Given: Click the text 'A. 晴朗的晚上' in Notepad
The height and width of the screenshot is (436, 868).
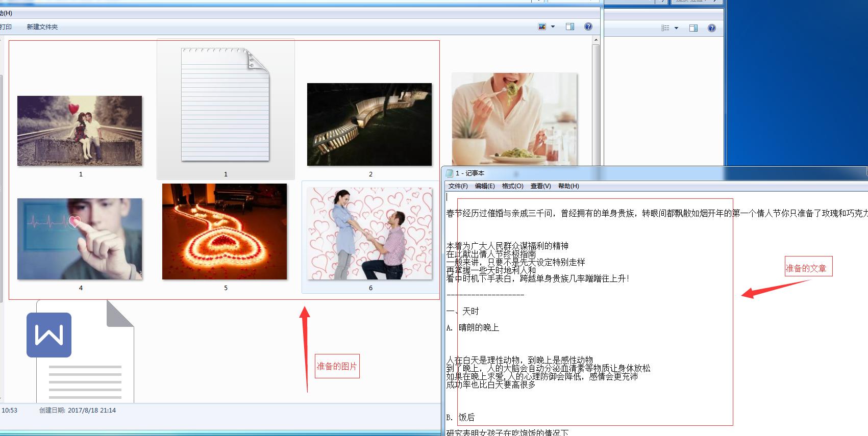Looking at the screenshot, I should coord(473,327).
